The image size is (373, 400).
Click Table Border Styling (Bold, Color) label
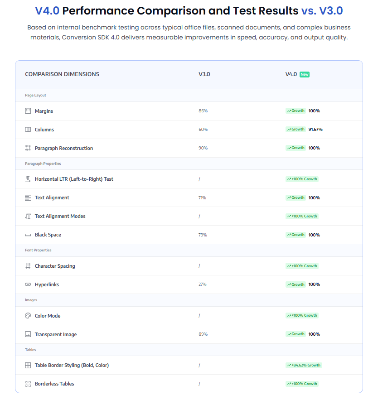72,365
